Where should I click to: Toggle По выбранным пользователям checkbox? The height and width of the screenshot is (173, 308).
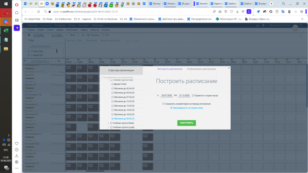pyautogui.click(x=101, y=77)
